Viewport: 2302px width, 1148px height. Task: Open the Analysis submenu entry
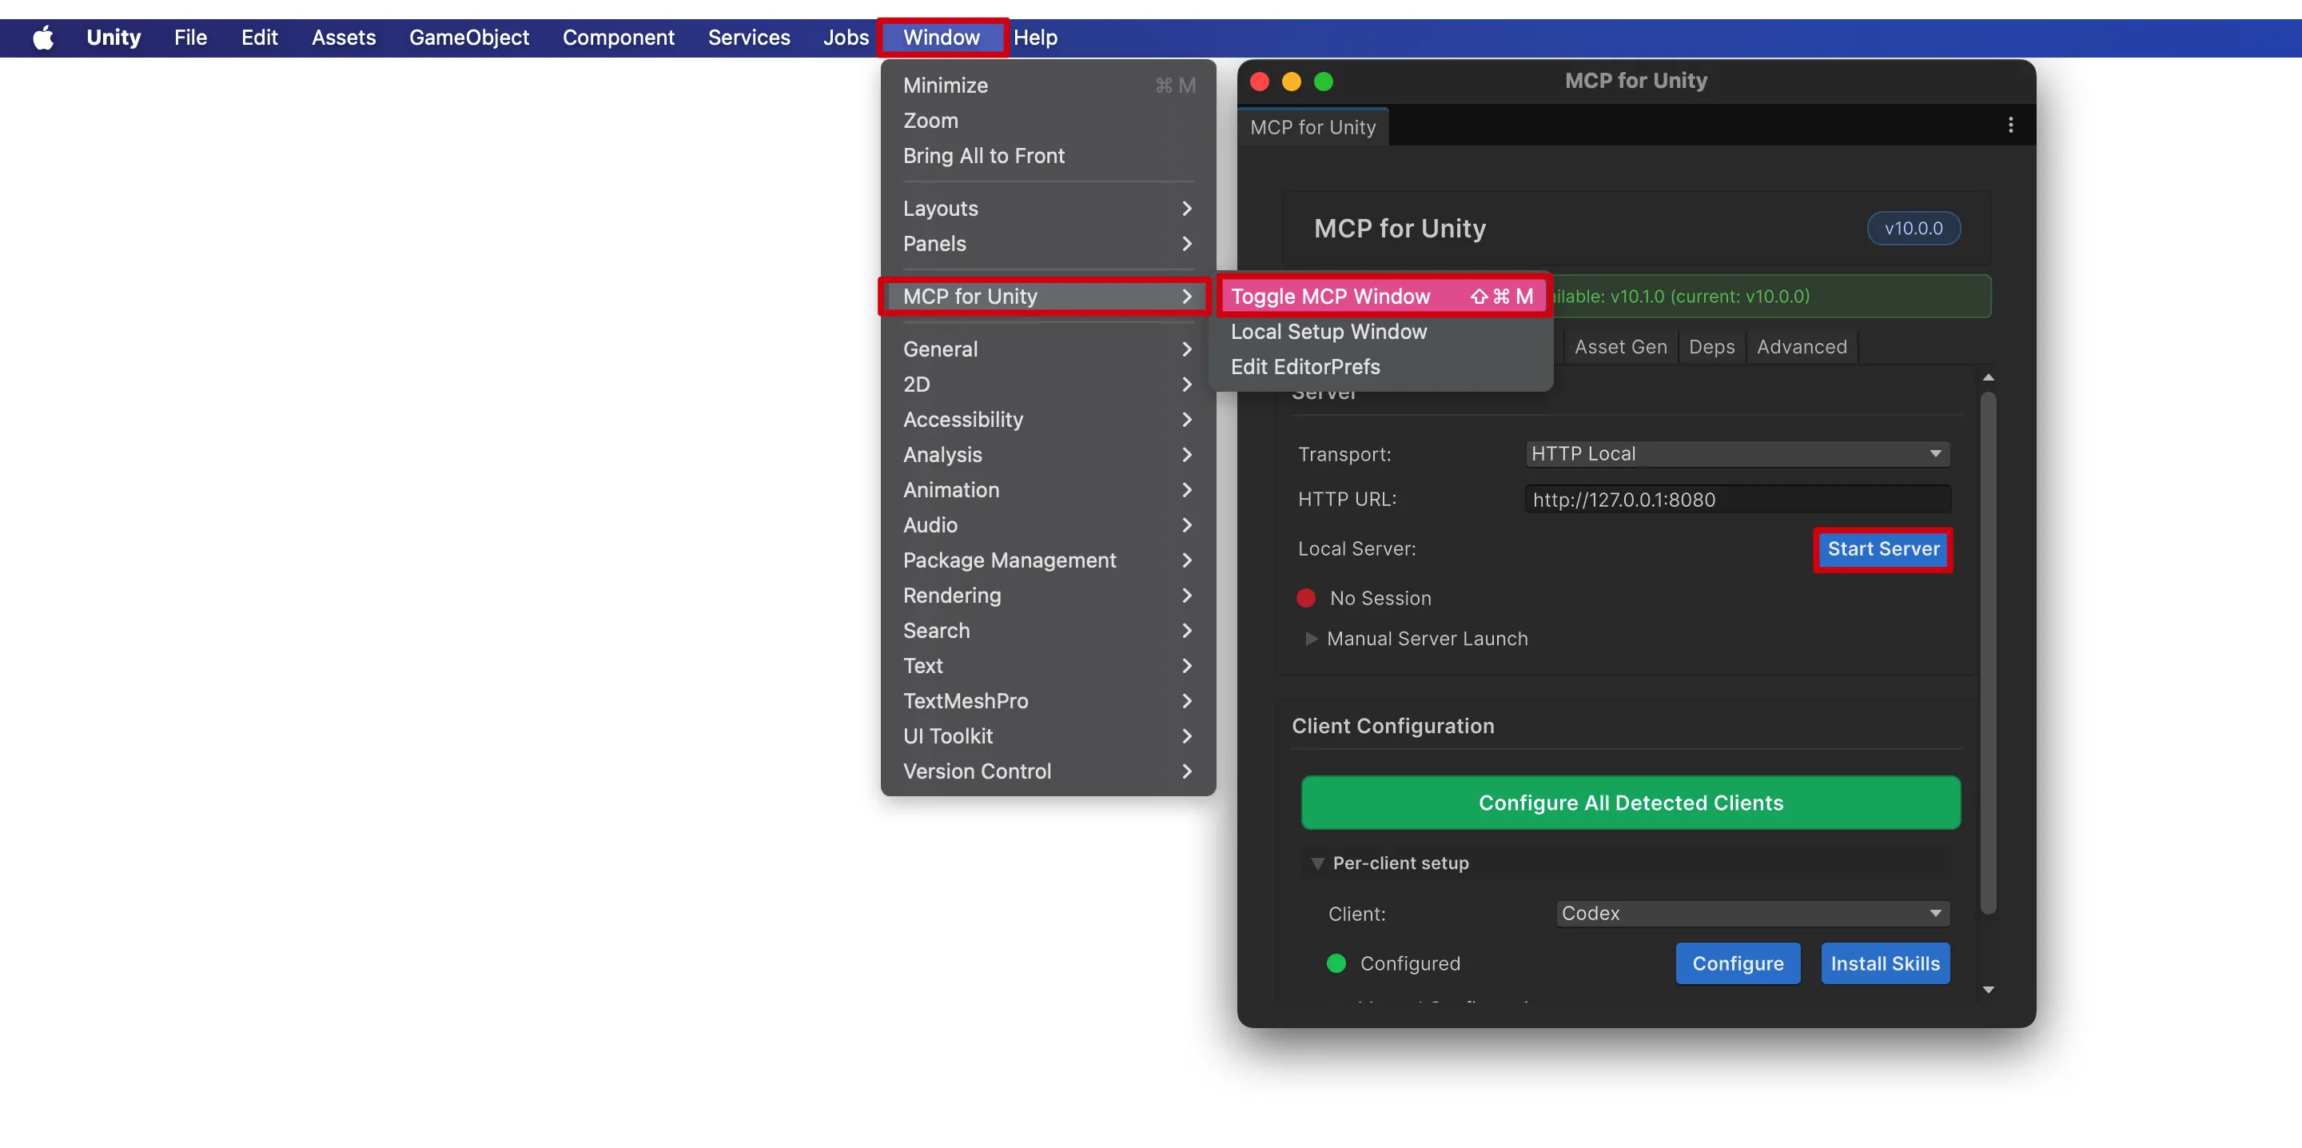point(1047,455)
